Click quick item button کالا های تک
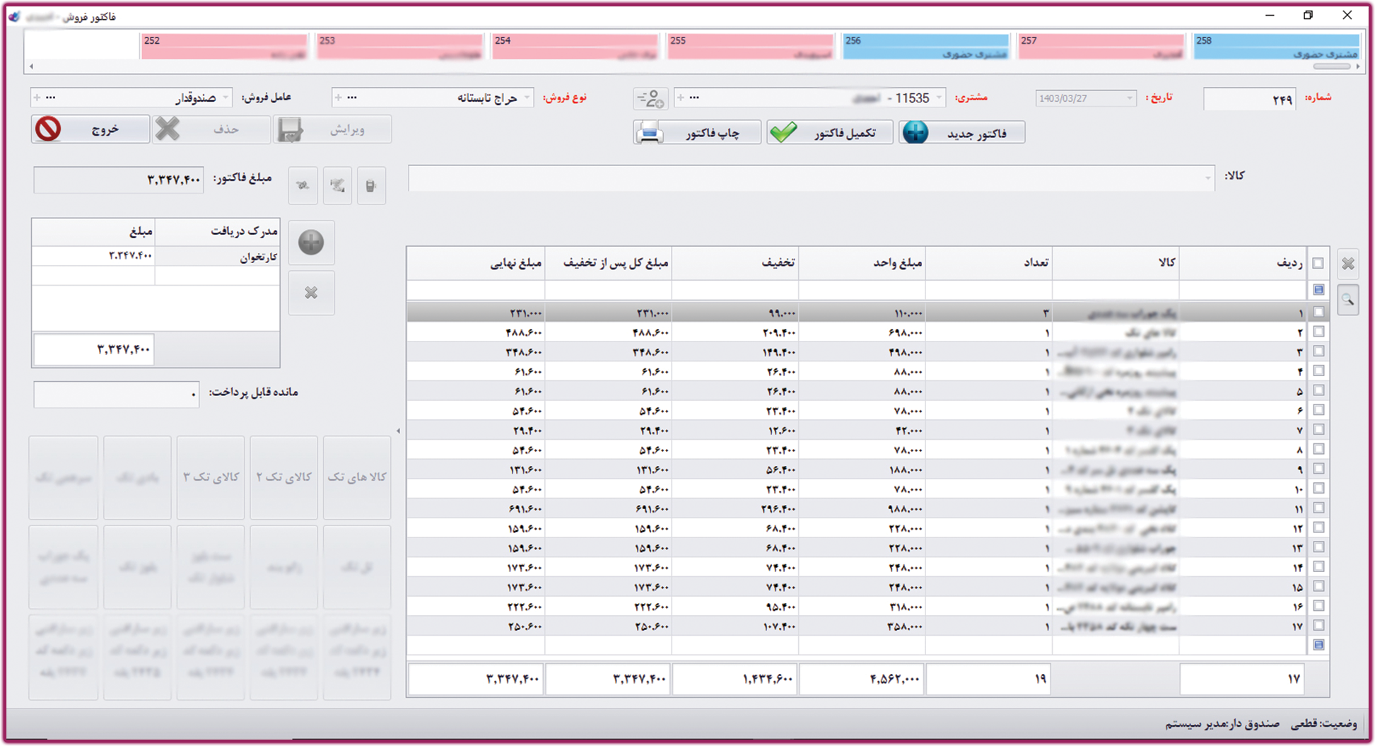Image resolution: width=1375 pixels, height=746 pixels. (357, 477)
